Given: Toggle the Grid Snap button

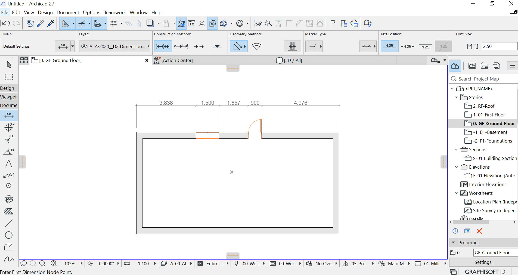Looking at the screenshot, I should coord(114,23).
